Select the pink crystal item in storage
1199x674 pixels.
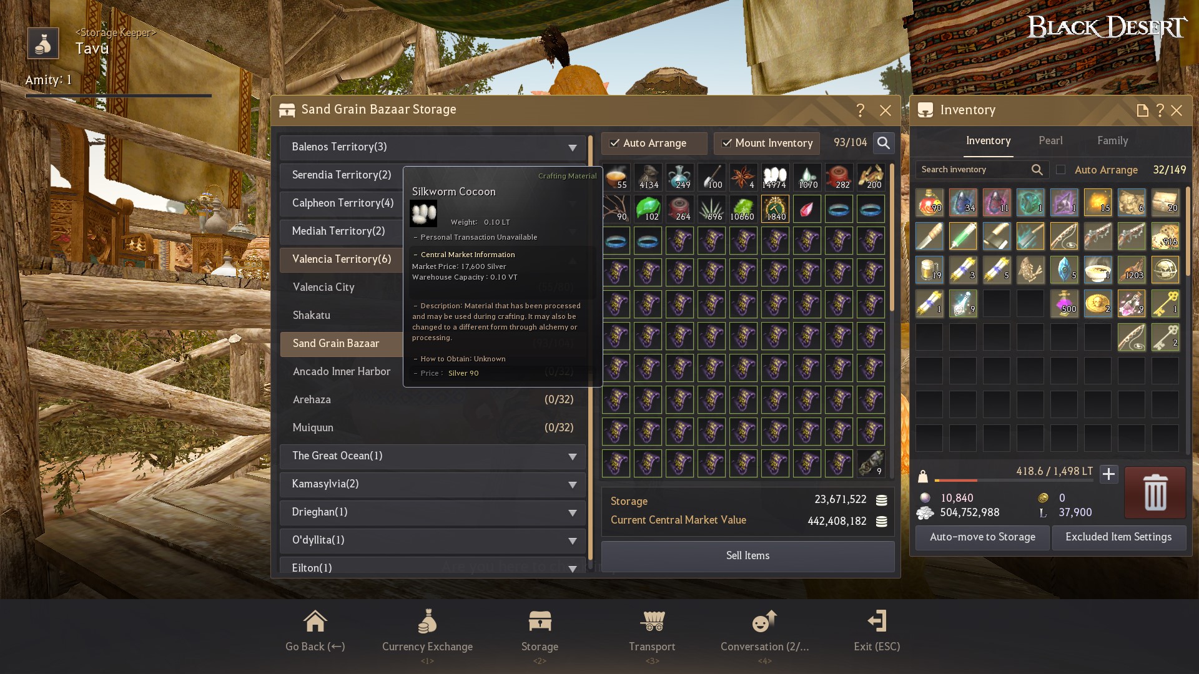807,209
